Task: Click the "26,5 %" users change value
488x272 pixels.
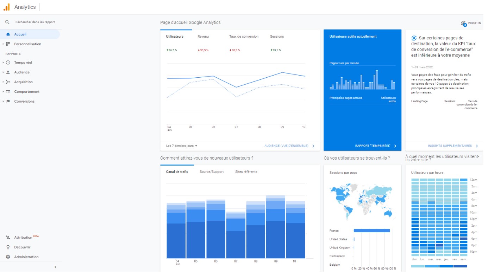Action: (173, 50)
